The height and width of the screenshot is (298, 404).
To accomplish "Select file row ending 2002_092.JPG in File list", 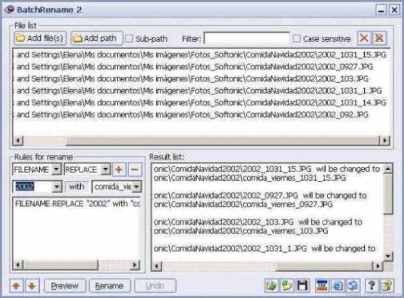I will pos(201,114).
